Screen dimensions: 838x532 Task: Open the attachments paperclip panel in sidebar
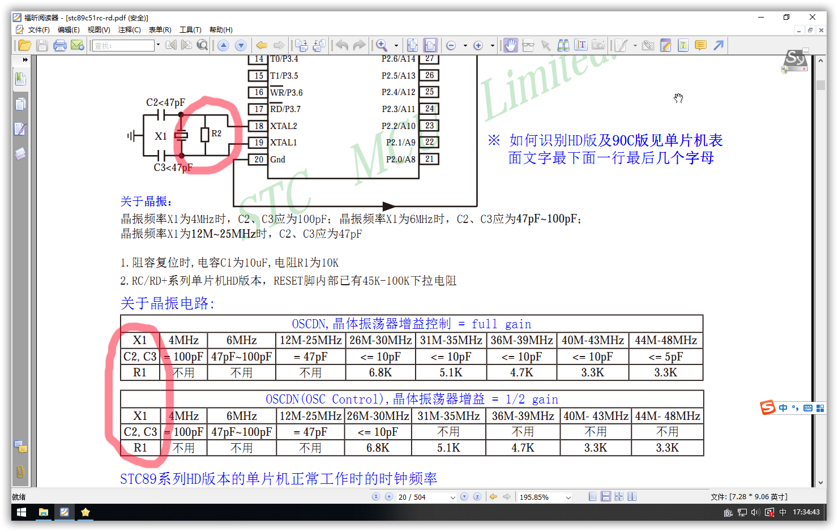(x=20, y=472)
